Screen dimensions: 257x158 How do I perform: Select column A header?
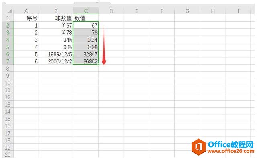pos(26,11)
